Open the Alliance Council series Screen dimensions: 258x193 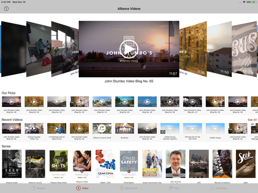tap(35, 164)
